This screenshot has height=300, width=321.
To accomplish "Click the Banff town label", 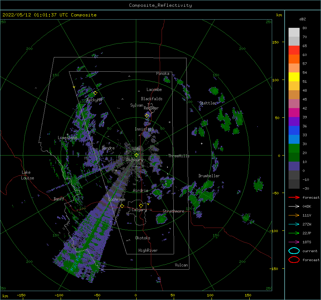I will click(59, 199).
